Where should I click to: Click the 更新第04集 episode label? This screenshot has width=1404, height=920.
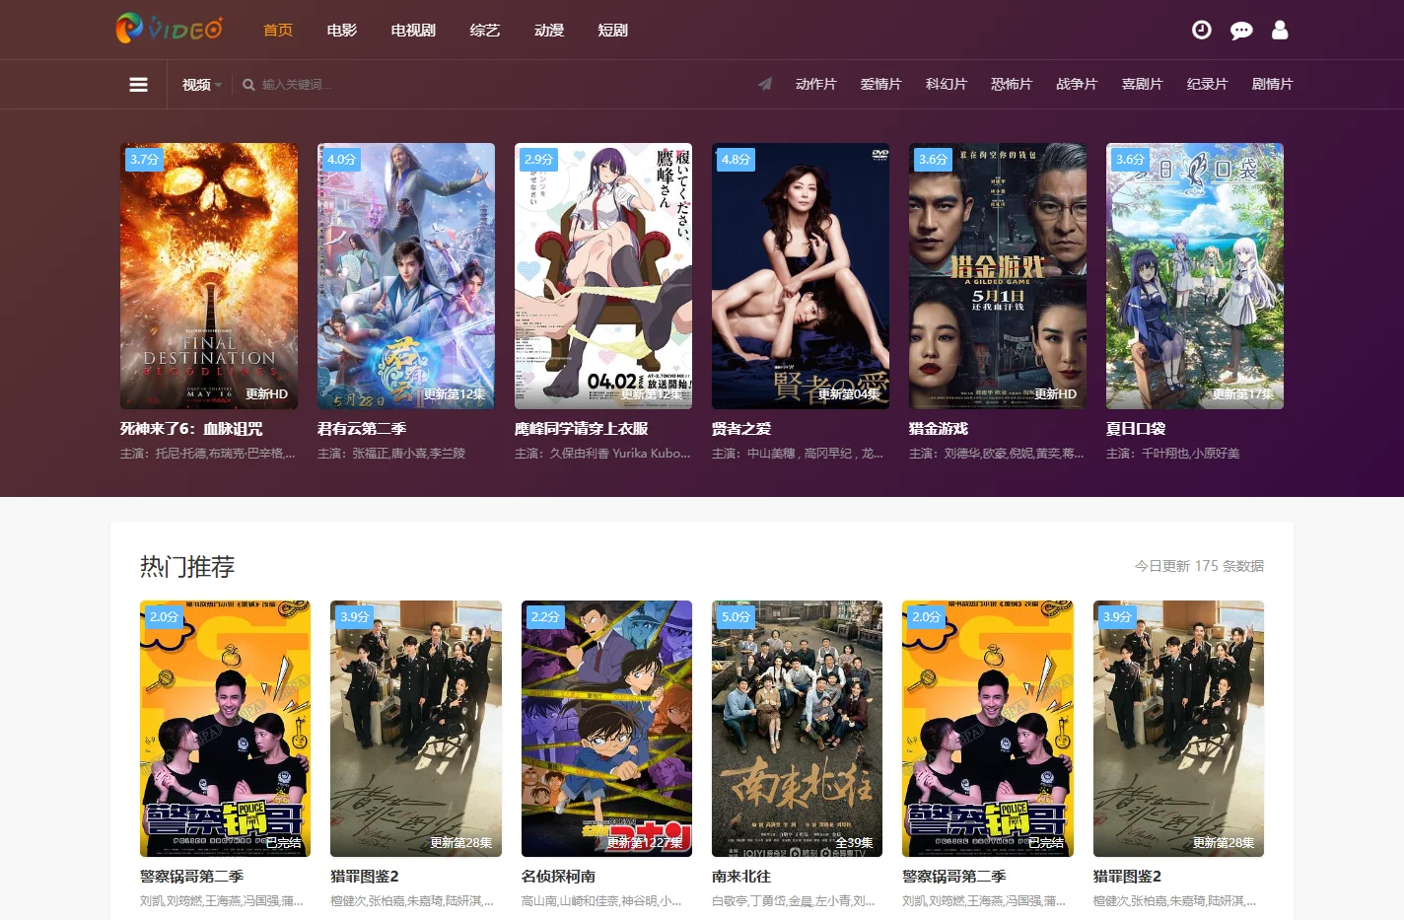click(x=849, y=394)
